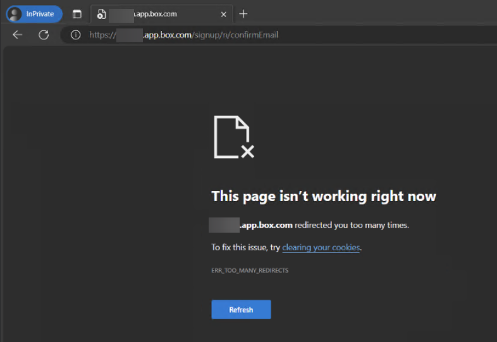Open the tab actions menu icon
Image resolution: width=497 pixels, height=342 pixels.
pyautogui.click(x=77, y=14)
